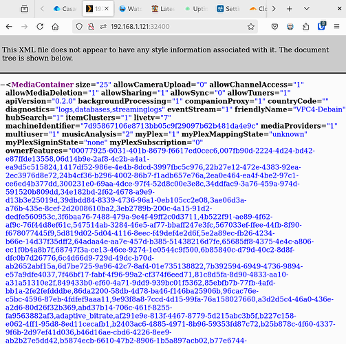Open a new tab with plus button
This screenshot has height=344, width=346.
(x=290, y=9)
